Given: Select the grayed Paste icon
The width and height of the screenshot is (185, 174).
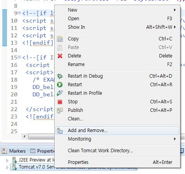Looking at the screenshot, I should pyautogui.click(x=60, y=47).
